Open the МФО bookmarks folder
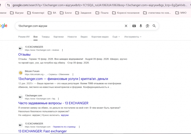This screenshot has width=191, height=134. [181, 13]
